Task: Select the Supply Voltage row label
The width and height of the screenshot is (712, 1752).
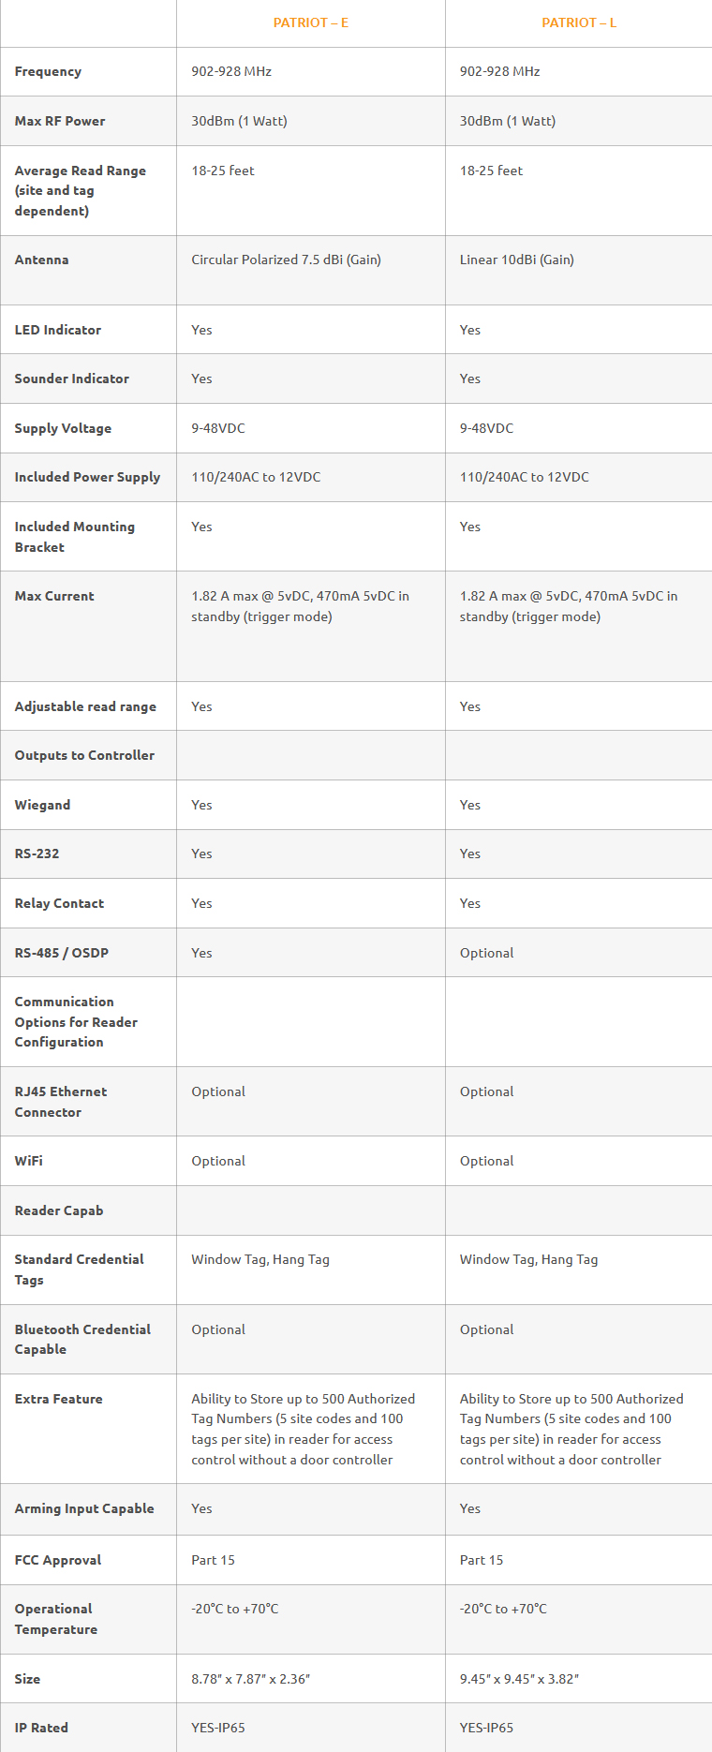Action: pos(63,428)
